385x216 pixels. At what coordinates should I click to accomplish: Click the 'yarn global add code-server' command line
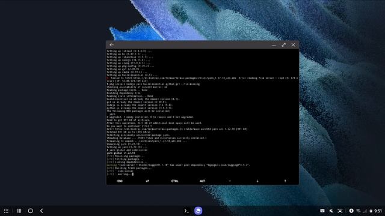(127, 150)
